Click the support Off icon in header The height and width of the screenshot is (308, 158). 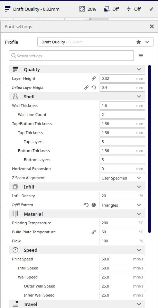tap(106, 9)
